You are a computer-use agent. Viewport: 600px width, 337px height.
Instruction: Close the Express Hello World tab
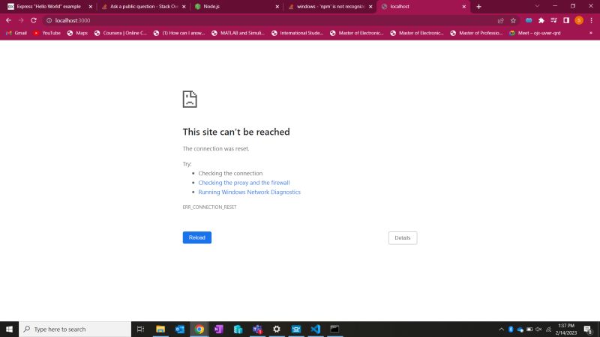91,7
